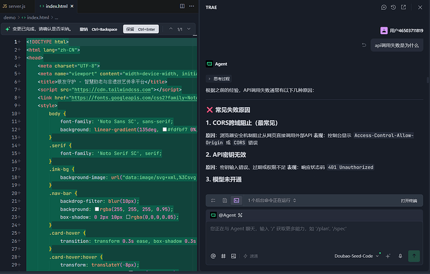Image resolution: width=430 pixels, height=274 pixels.
Task: Click the Agent avatar in the reply
Action: pyautogui.click(x=209, y=64)
